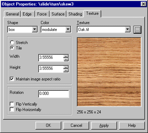Screen dimensions: 148x133
Task: Click the OK button
Action: 48,125
